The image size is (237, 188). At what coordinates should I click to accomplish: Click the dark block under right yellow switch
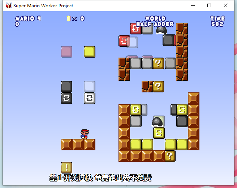(182, 121)
